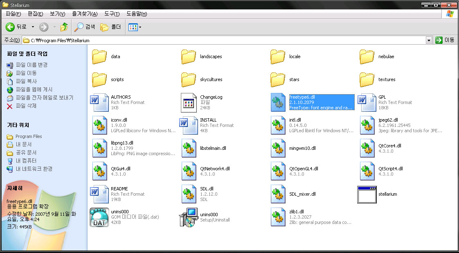The height and width of the screenshot is (253, 459).
Task: Click 파일 이동 move task
Action: click(22, 73)
